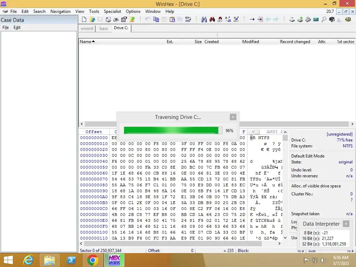Open PowerShell from the taskbar
The height and width of the screenshot is (267, 356).
[x=71, y=260]
